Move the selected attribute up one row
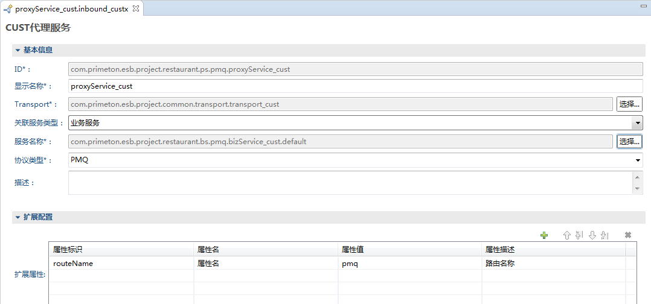Screen dimensions: 651x304 (x=566, y=235)
